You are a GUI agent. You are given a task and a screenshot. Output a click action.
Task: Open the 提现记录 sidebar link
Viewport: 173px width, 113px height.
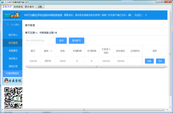(x=13, y=66)
